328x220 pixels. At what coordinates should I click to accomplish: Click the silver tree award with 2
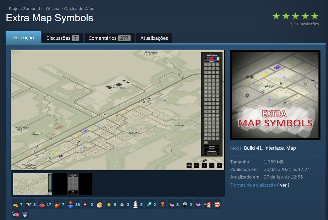coord(187,205)
